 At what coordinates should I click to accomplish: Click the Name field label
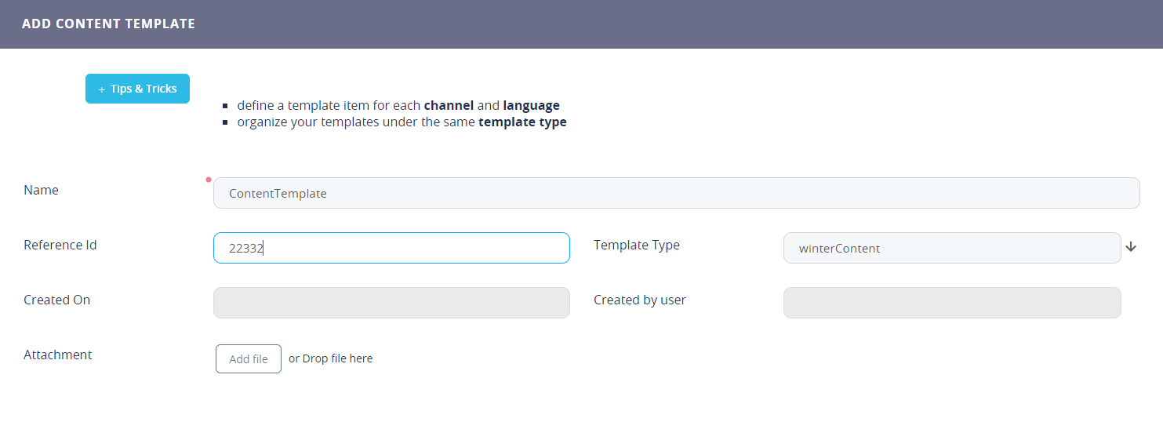click(41, 190)
